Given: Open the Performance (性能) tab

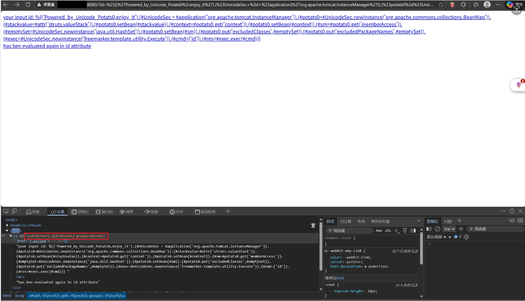Looking at the screenshot, I should pyautogui.click(x=151, y=212).
